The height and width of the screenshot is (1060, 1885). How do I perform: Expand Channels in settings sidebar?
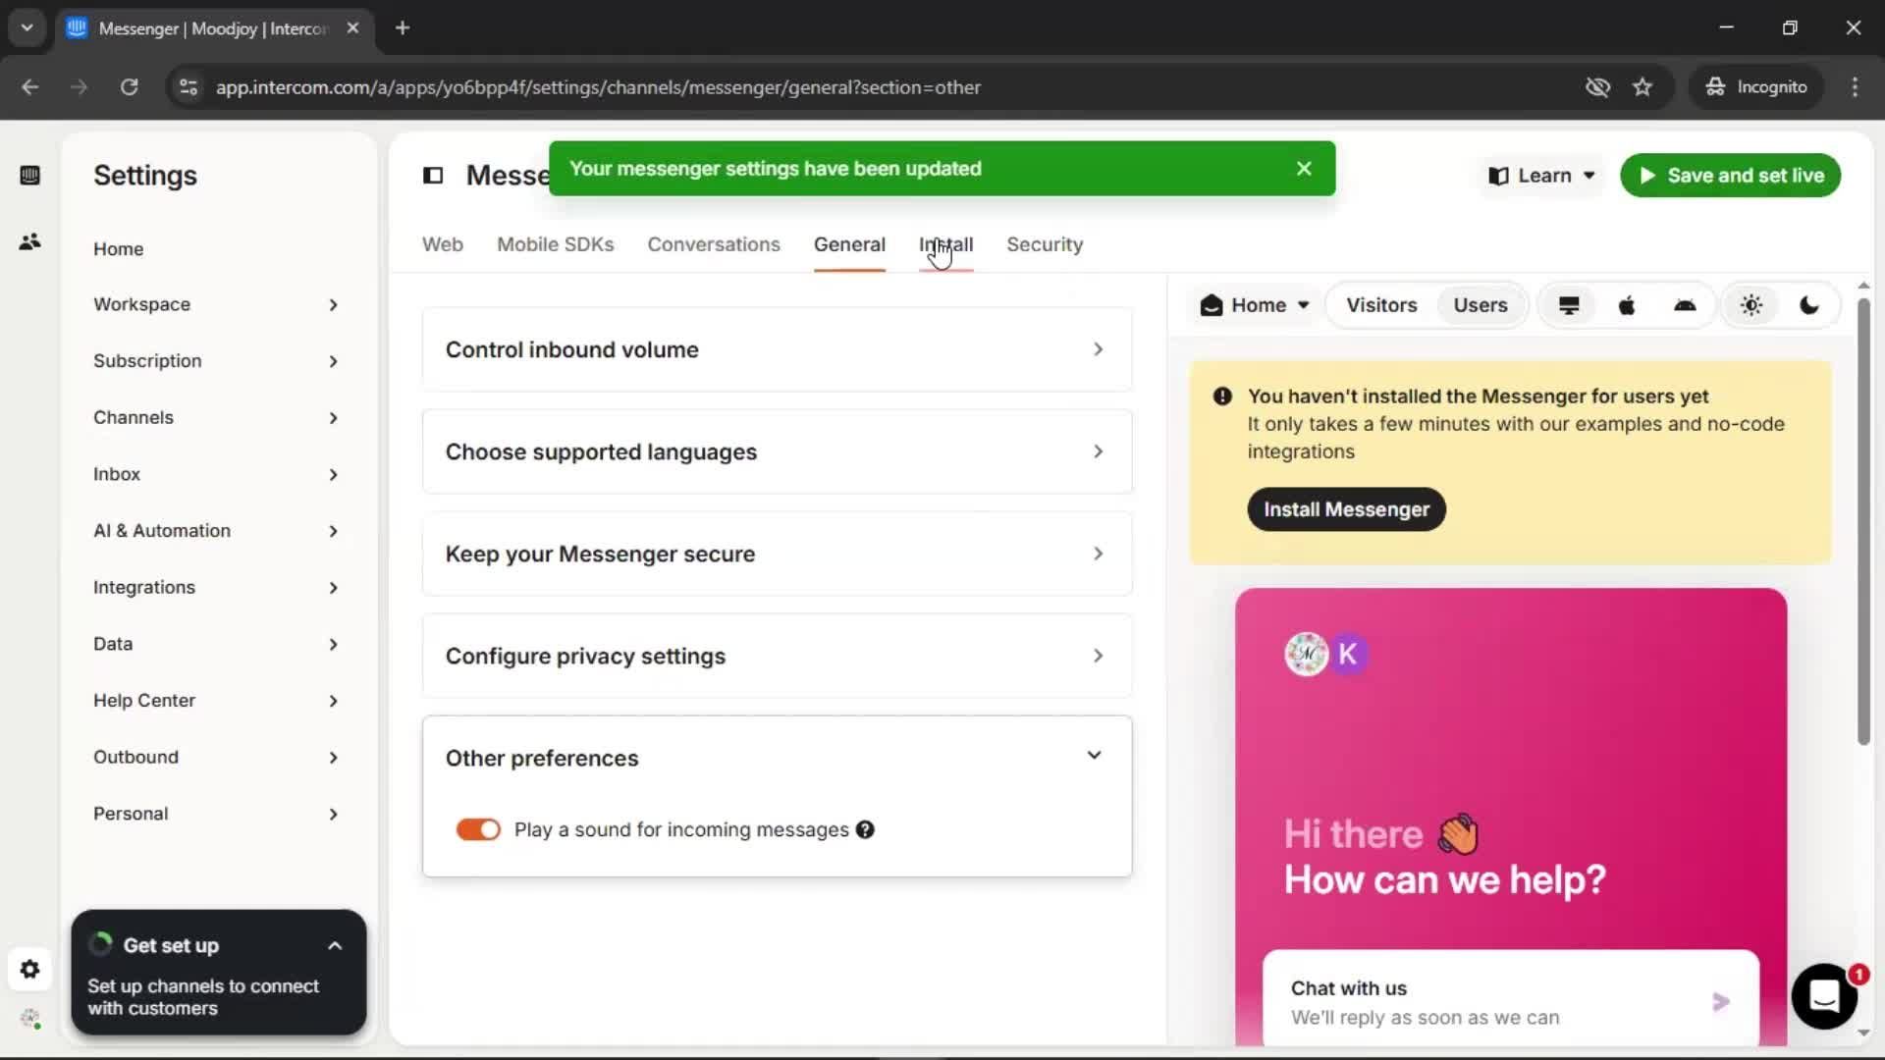click(216, 418)
